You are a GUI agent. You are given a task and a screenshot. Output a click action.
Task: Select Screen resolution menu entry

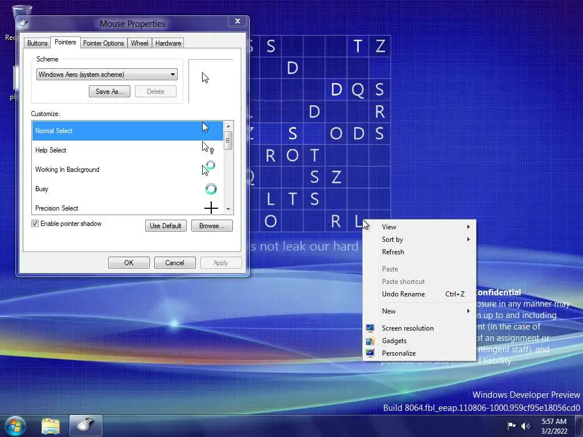click(420, 328)
